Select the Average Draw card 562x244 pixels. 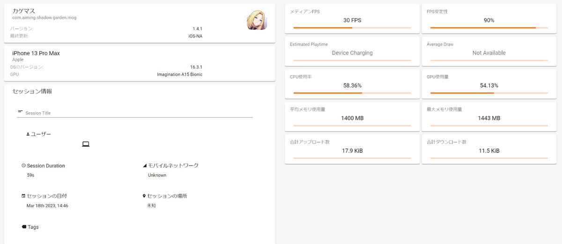pos(489,51)
